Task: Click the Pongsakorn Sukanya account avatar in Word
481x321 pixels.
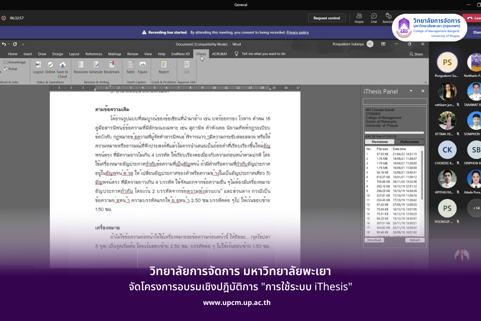Action: [x=370, y=44]
